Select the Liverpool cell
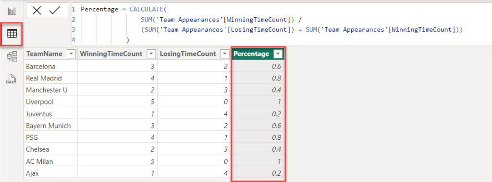Viewport: 492px width, 182px height. 50,102
